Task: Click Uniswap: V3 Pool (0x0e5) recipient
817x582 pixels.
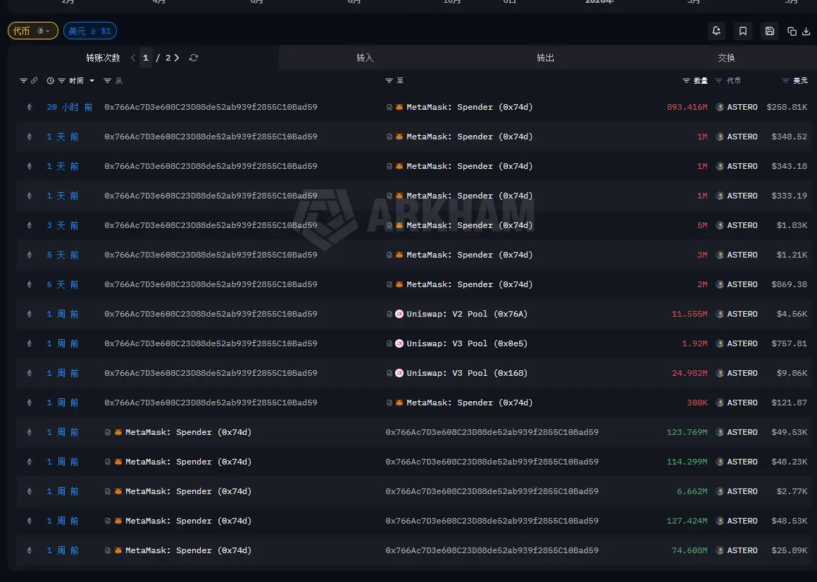Action: 467,343
